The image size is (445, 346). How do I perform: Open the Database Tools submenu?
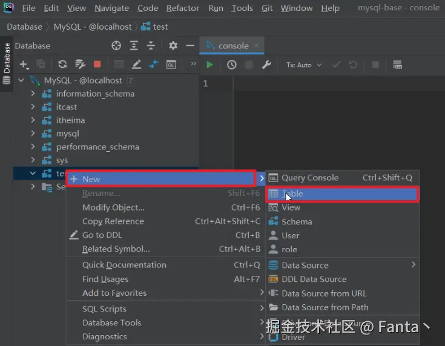coord(165,323)
